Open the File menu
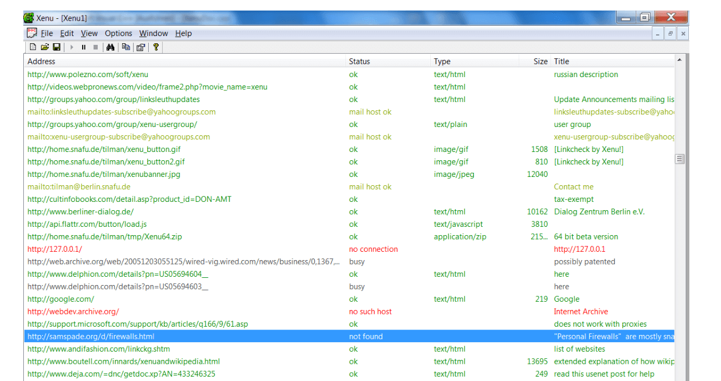This screenshot has width=721, height=381. coord(47,33)
